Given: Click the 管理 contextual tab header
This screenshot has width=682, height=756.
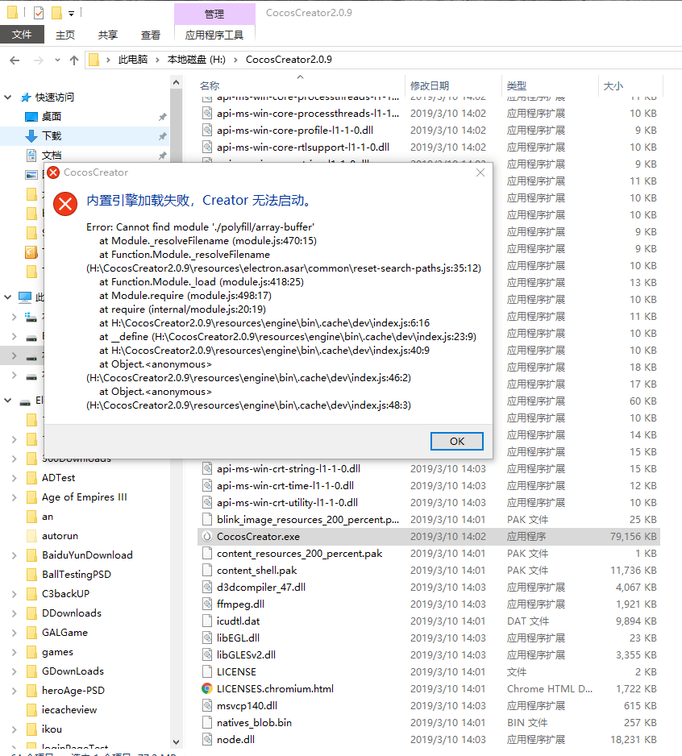Looking at the screenshot, I should [x=214, y=14].
